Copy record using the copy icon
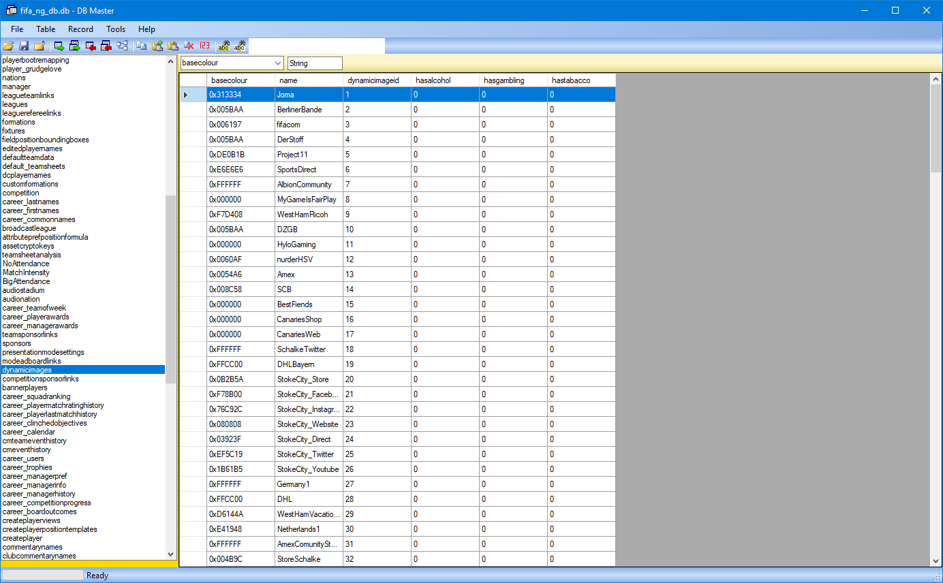The width and height of the screenshot is (943, 583). click(142, 46)
